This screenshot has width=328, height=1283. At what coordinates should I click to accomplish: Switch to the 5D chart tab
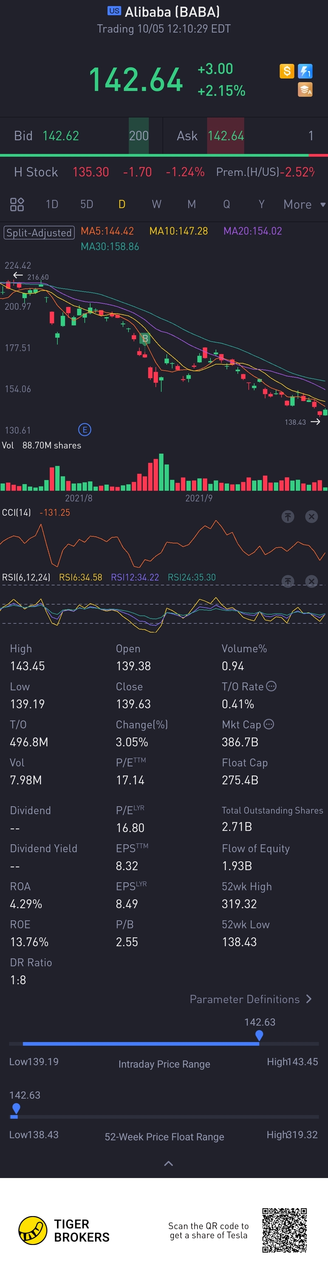click(x=87, y=204)
